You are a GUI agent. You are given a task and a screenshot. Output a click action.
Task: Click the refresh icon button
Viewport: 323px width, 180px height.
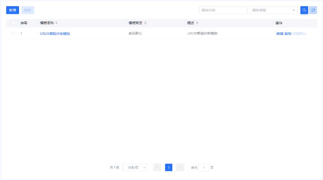tap(313, 10)
